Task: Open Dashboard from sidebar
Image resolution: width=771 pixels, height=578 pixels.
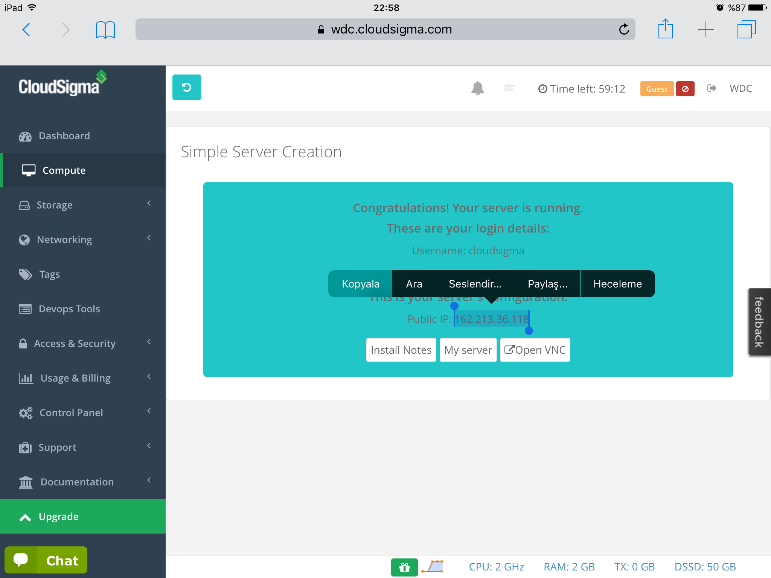Action: click(83, 136)
